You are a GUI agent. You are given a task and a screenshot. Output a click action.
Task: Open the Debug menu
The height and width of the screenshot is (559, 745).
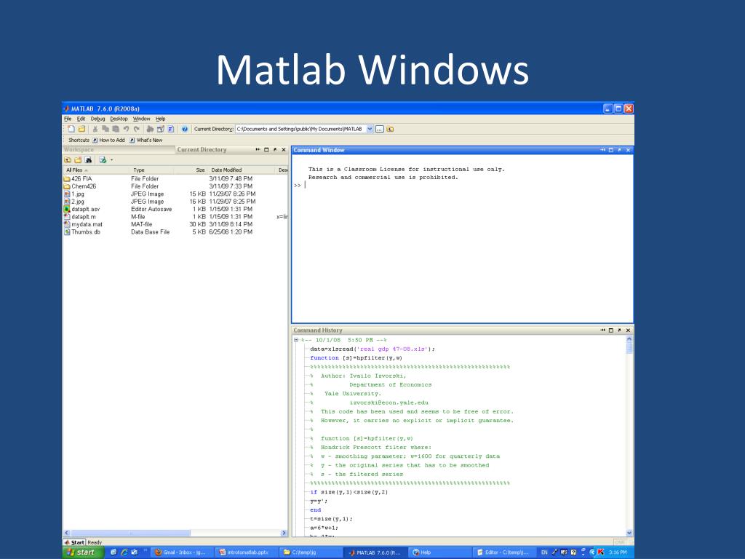[x=98, y=119]
